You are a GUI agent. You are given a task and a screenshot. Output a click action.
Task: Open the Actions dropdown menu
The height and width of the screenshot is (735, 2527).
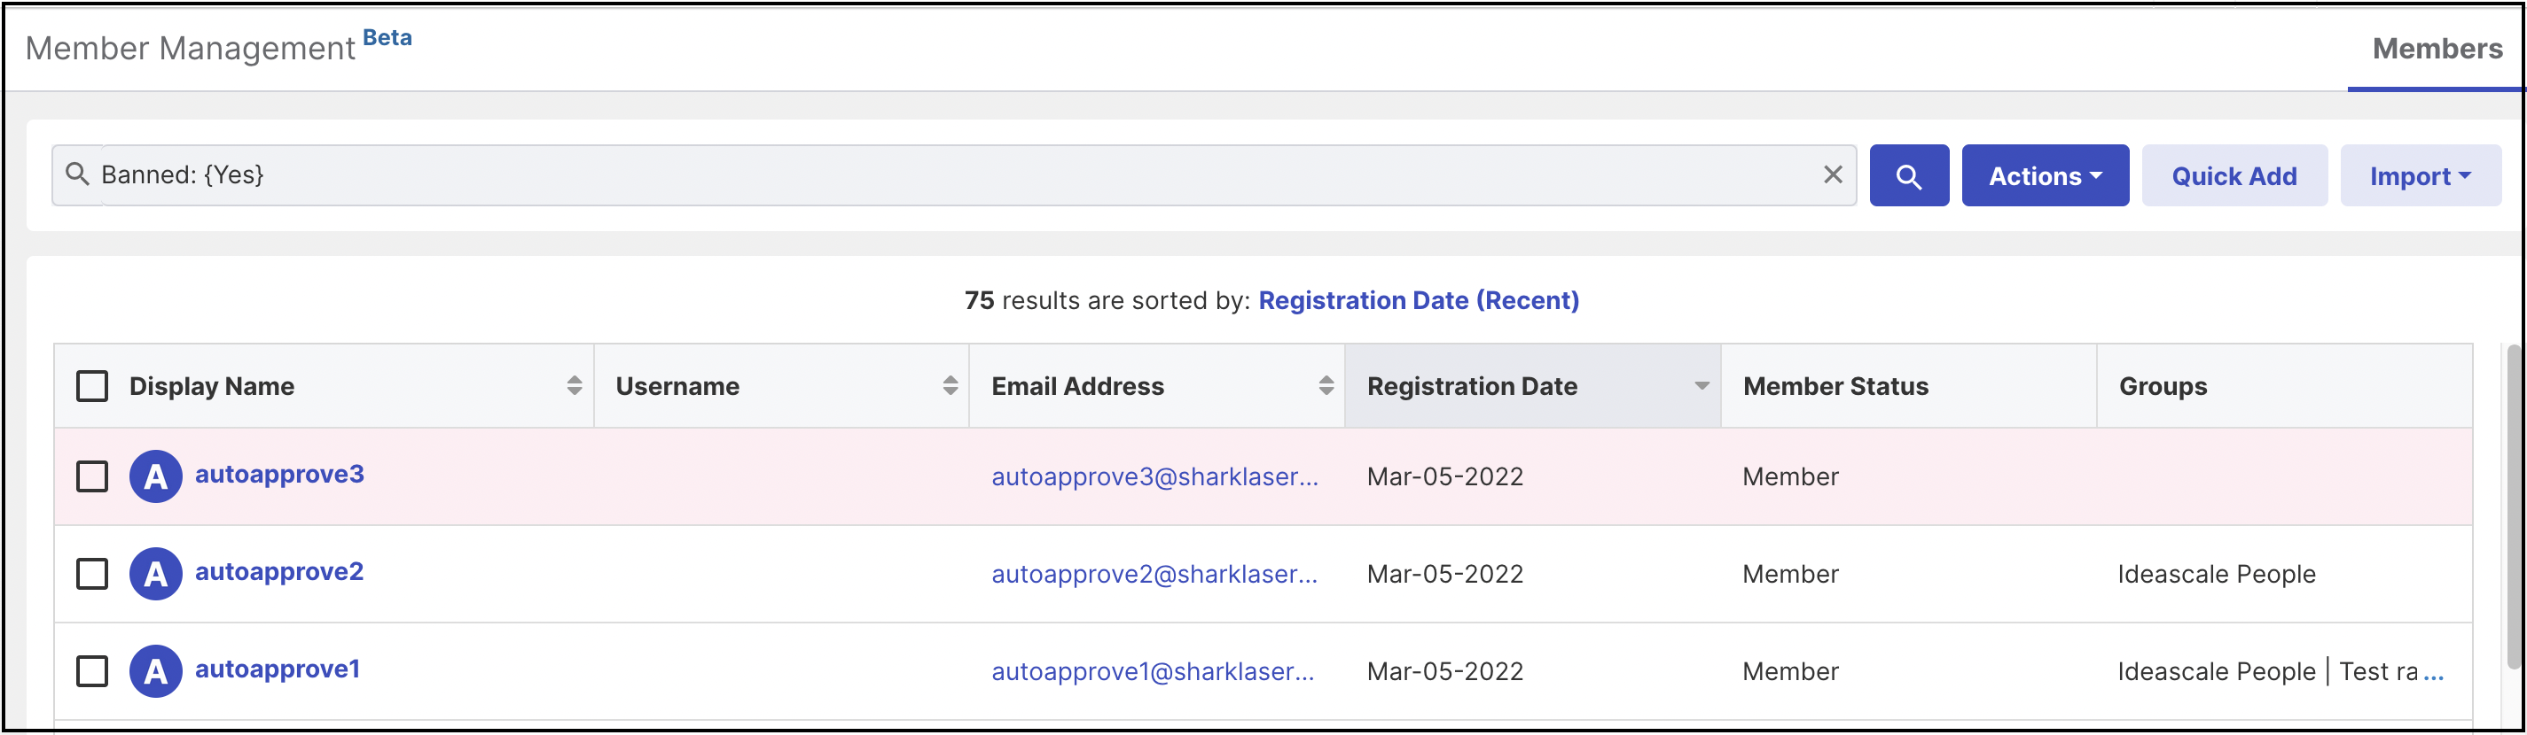pyautogui.click(x=2046, y=175)
